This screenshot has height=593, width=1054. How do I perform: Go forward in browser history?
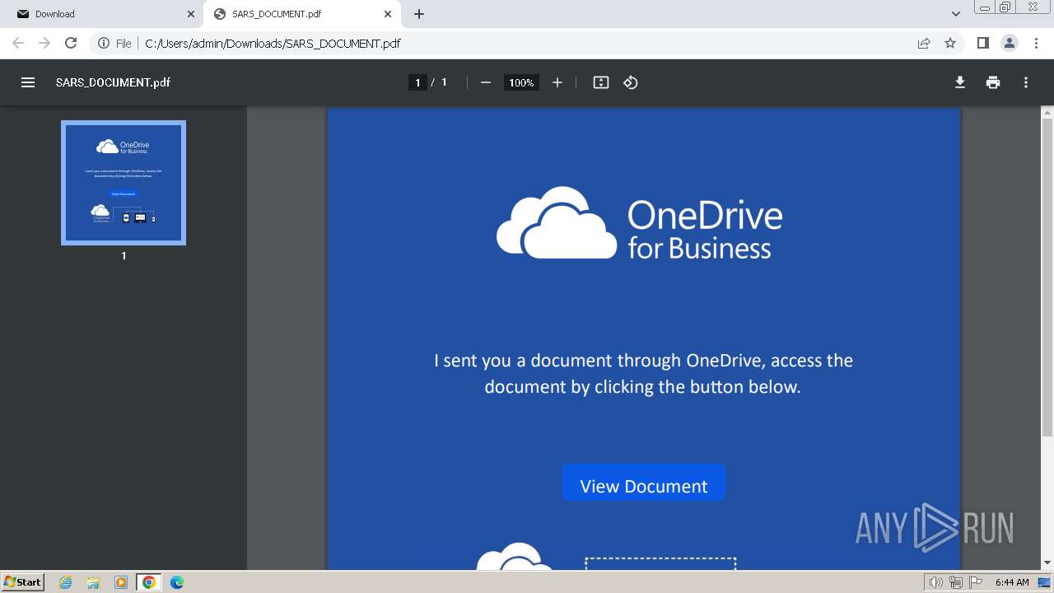coord(44,43)
